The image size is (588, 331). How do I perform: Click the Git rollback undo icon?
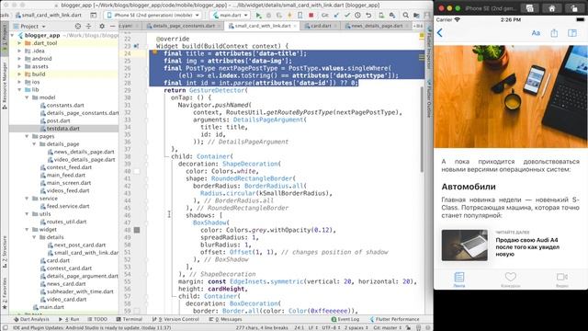click(x=368, y=15)
